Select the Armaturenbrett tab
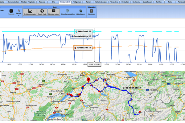 (x=65, y=2)
